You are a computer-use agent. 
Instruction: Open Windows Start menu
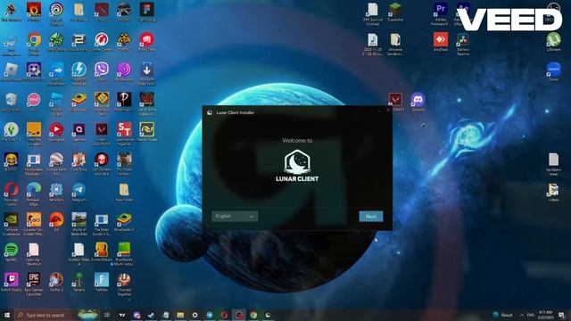tap(7, 315)
